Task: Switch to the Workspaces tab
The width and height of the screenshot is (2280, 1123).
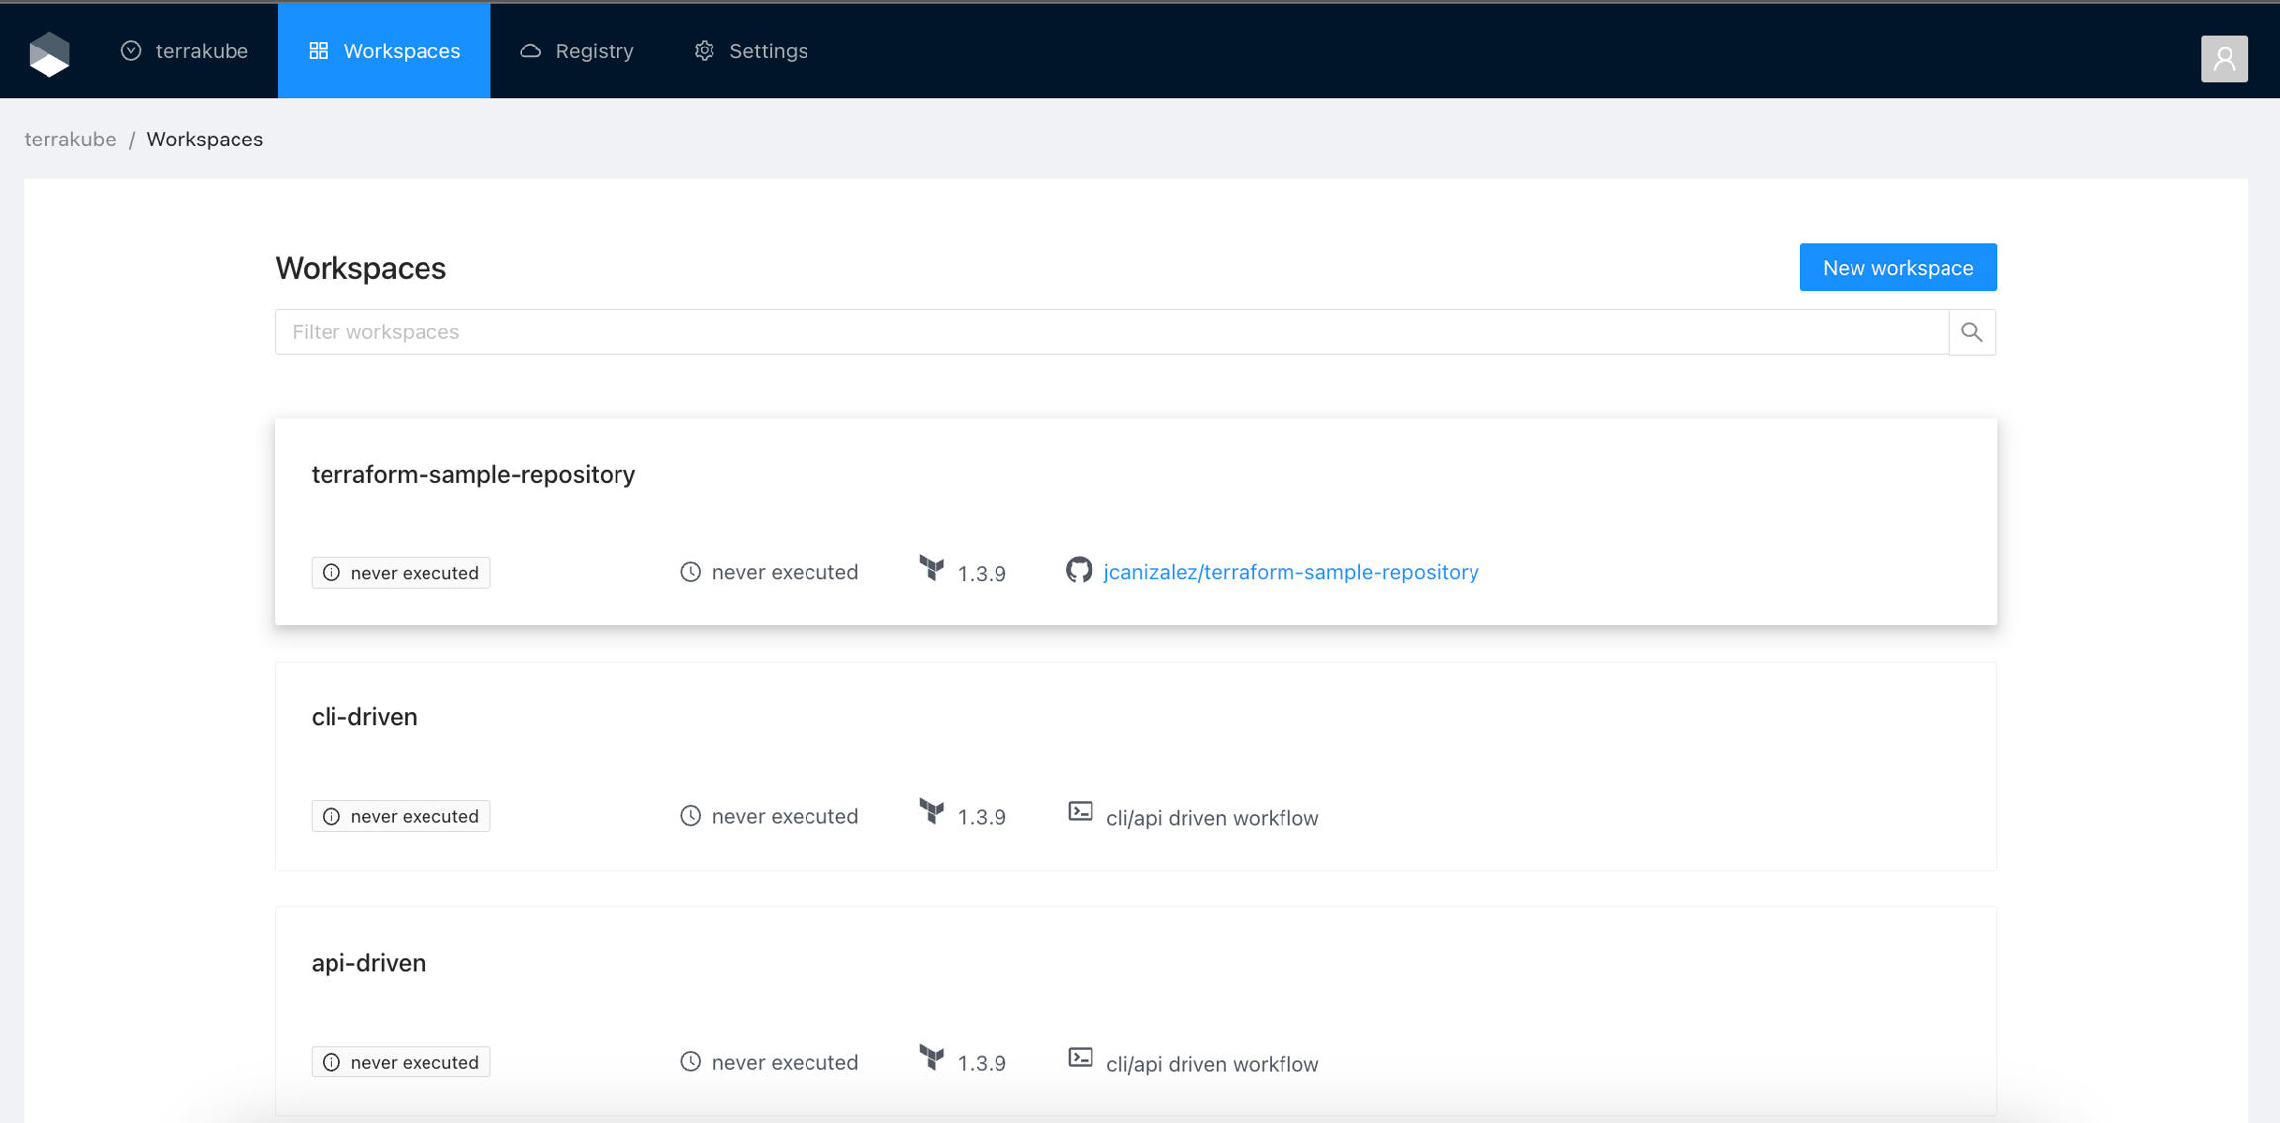Action: tap(384, 51)
